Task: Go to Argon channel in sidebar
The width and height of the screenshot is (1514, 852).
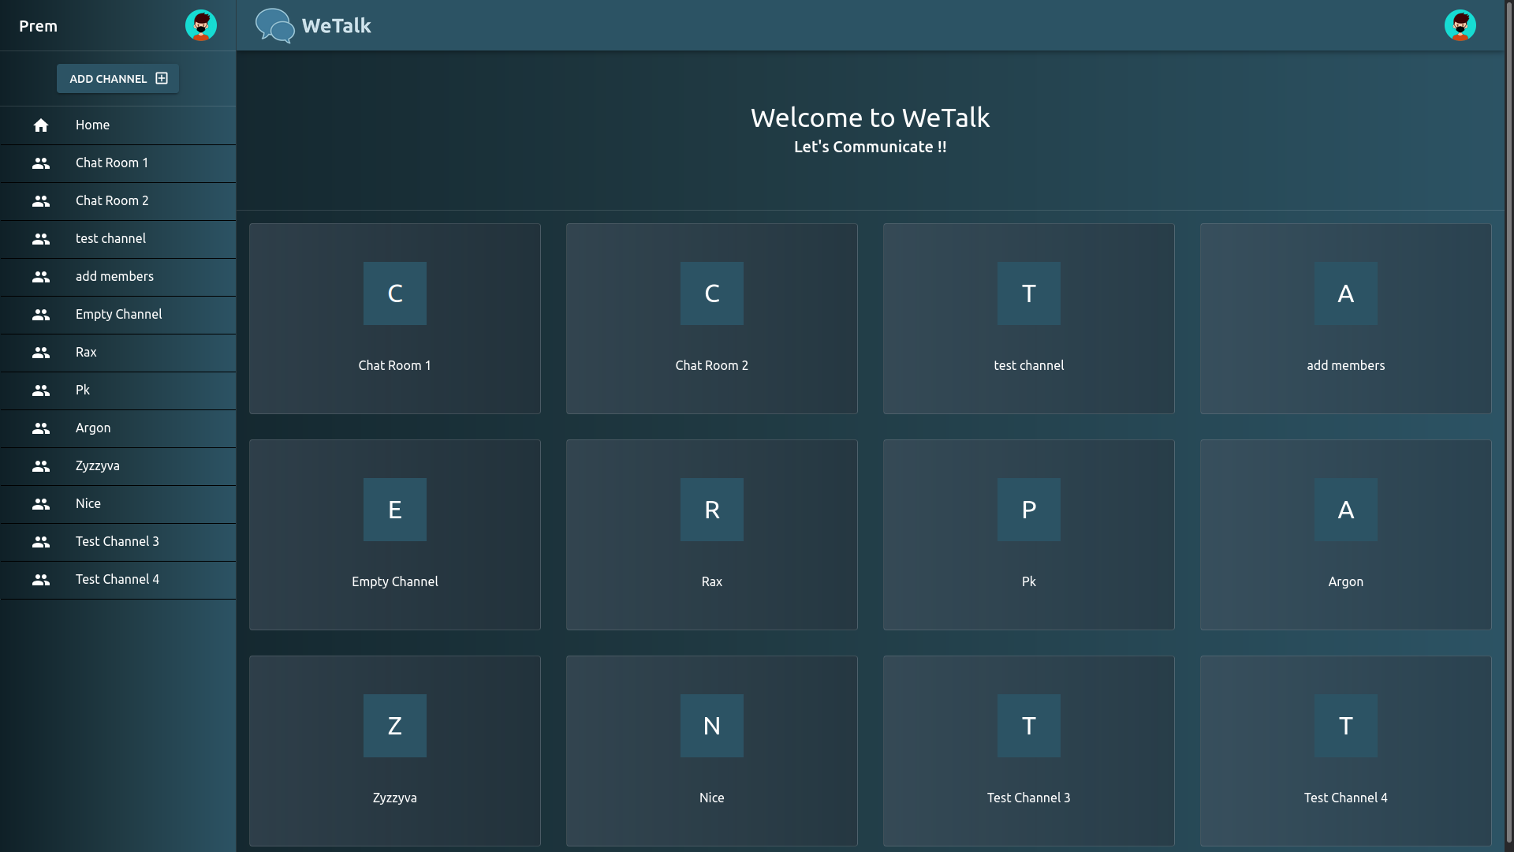Action: pyautogui.click(x=93, y=428)
